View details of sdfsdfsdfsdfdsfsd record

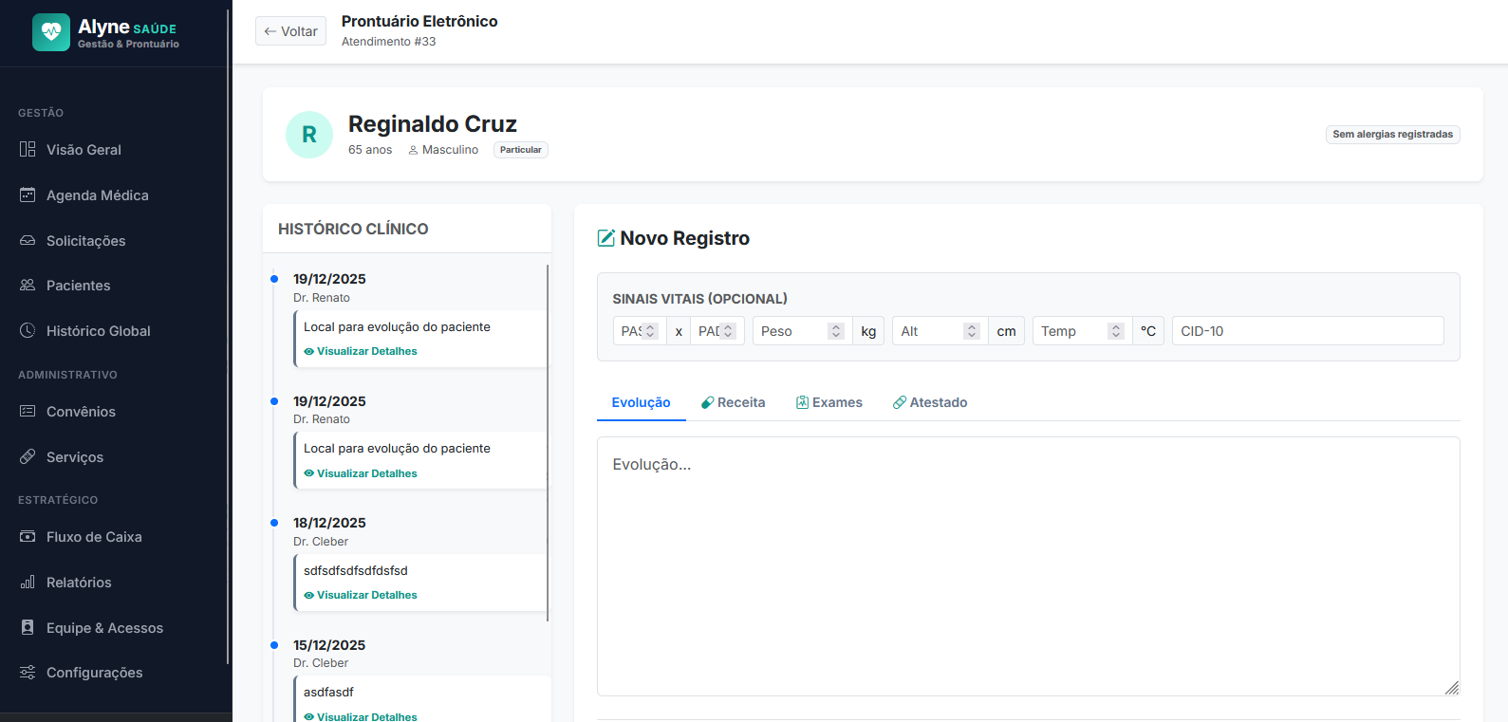click(366, 595)
